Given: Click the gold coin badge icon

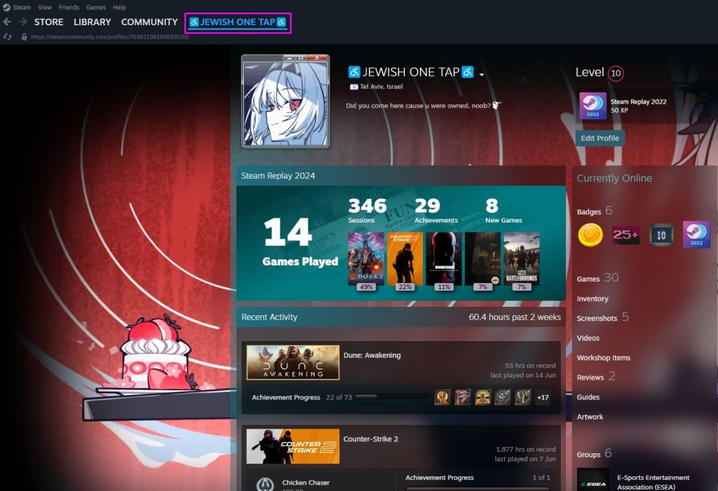Looking at the screenshot, I should pyautogui.click(x=590, y=235).
